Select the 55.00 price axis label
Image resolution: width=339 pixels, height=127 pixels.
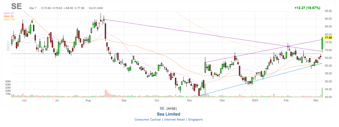click(x=329, y=74)
